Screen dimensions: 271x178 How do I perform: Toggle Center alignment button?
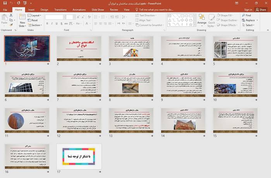101,24
